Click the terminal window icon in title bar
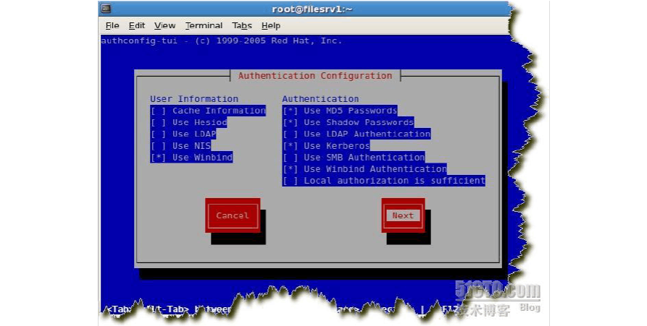The height and width of the screenshot is (326, 647). (106, 9)
